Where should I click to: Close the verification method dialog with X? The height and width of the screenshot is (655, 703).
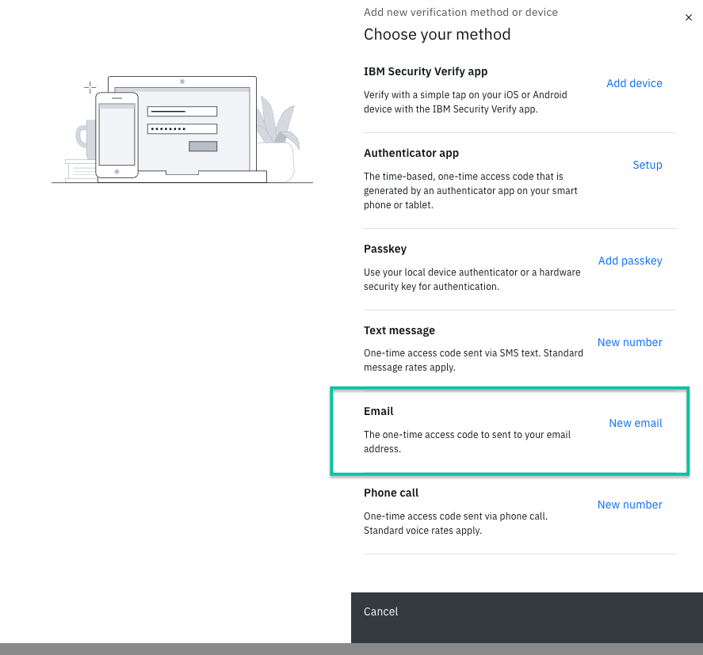[x=688, y=17]
